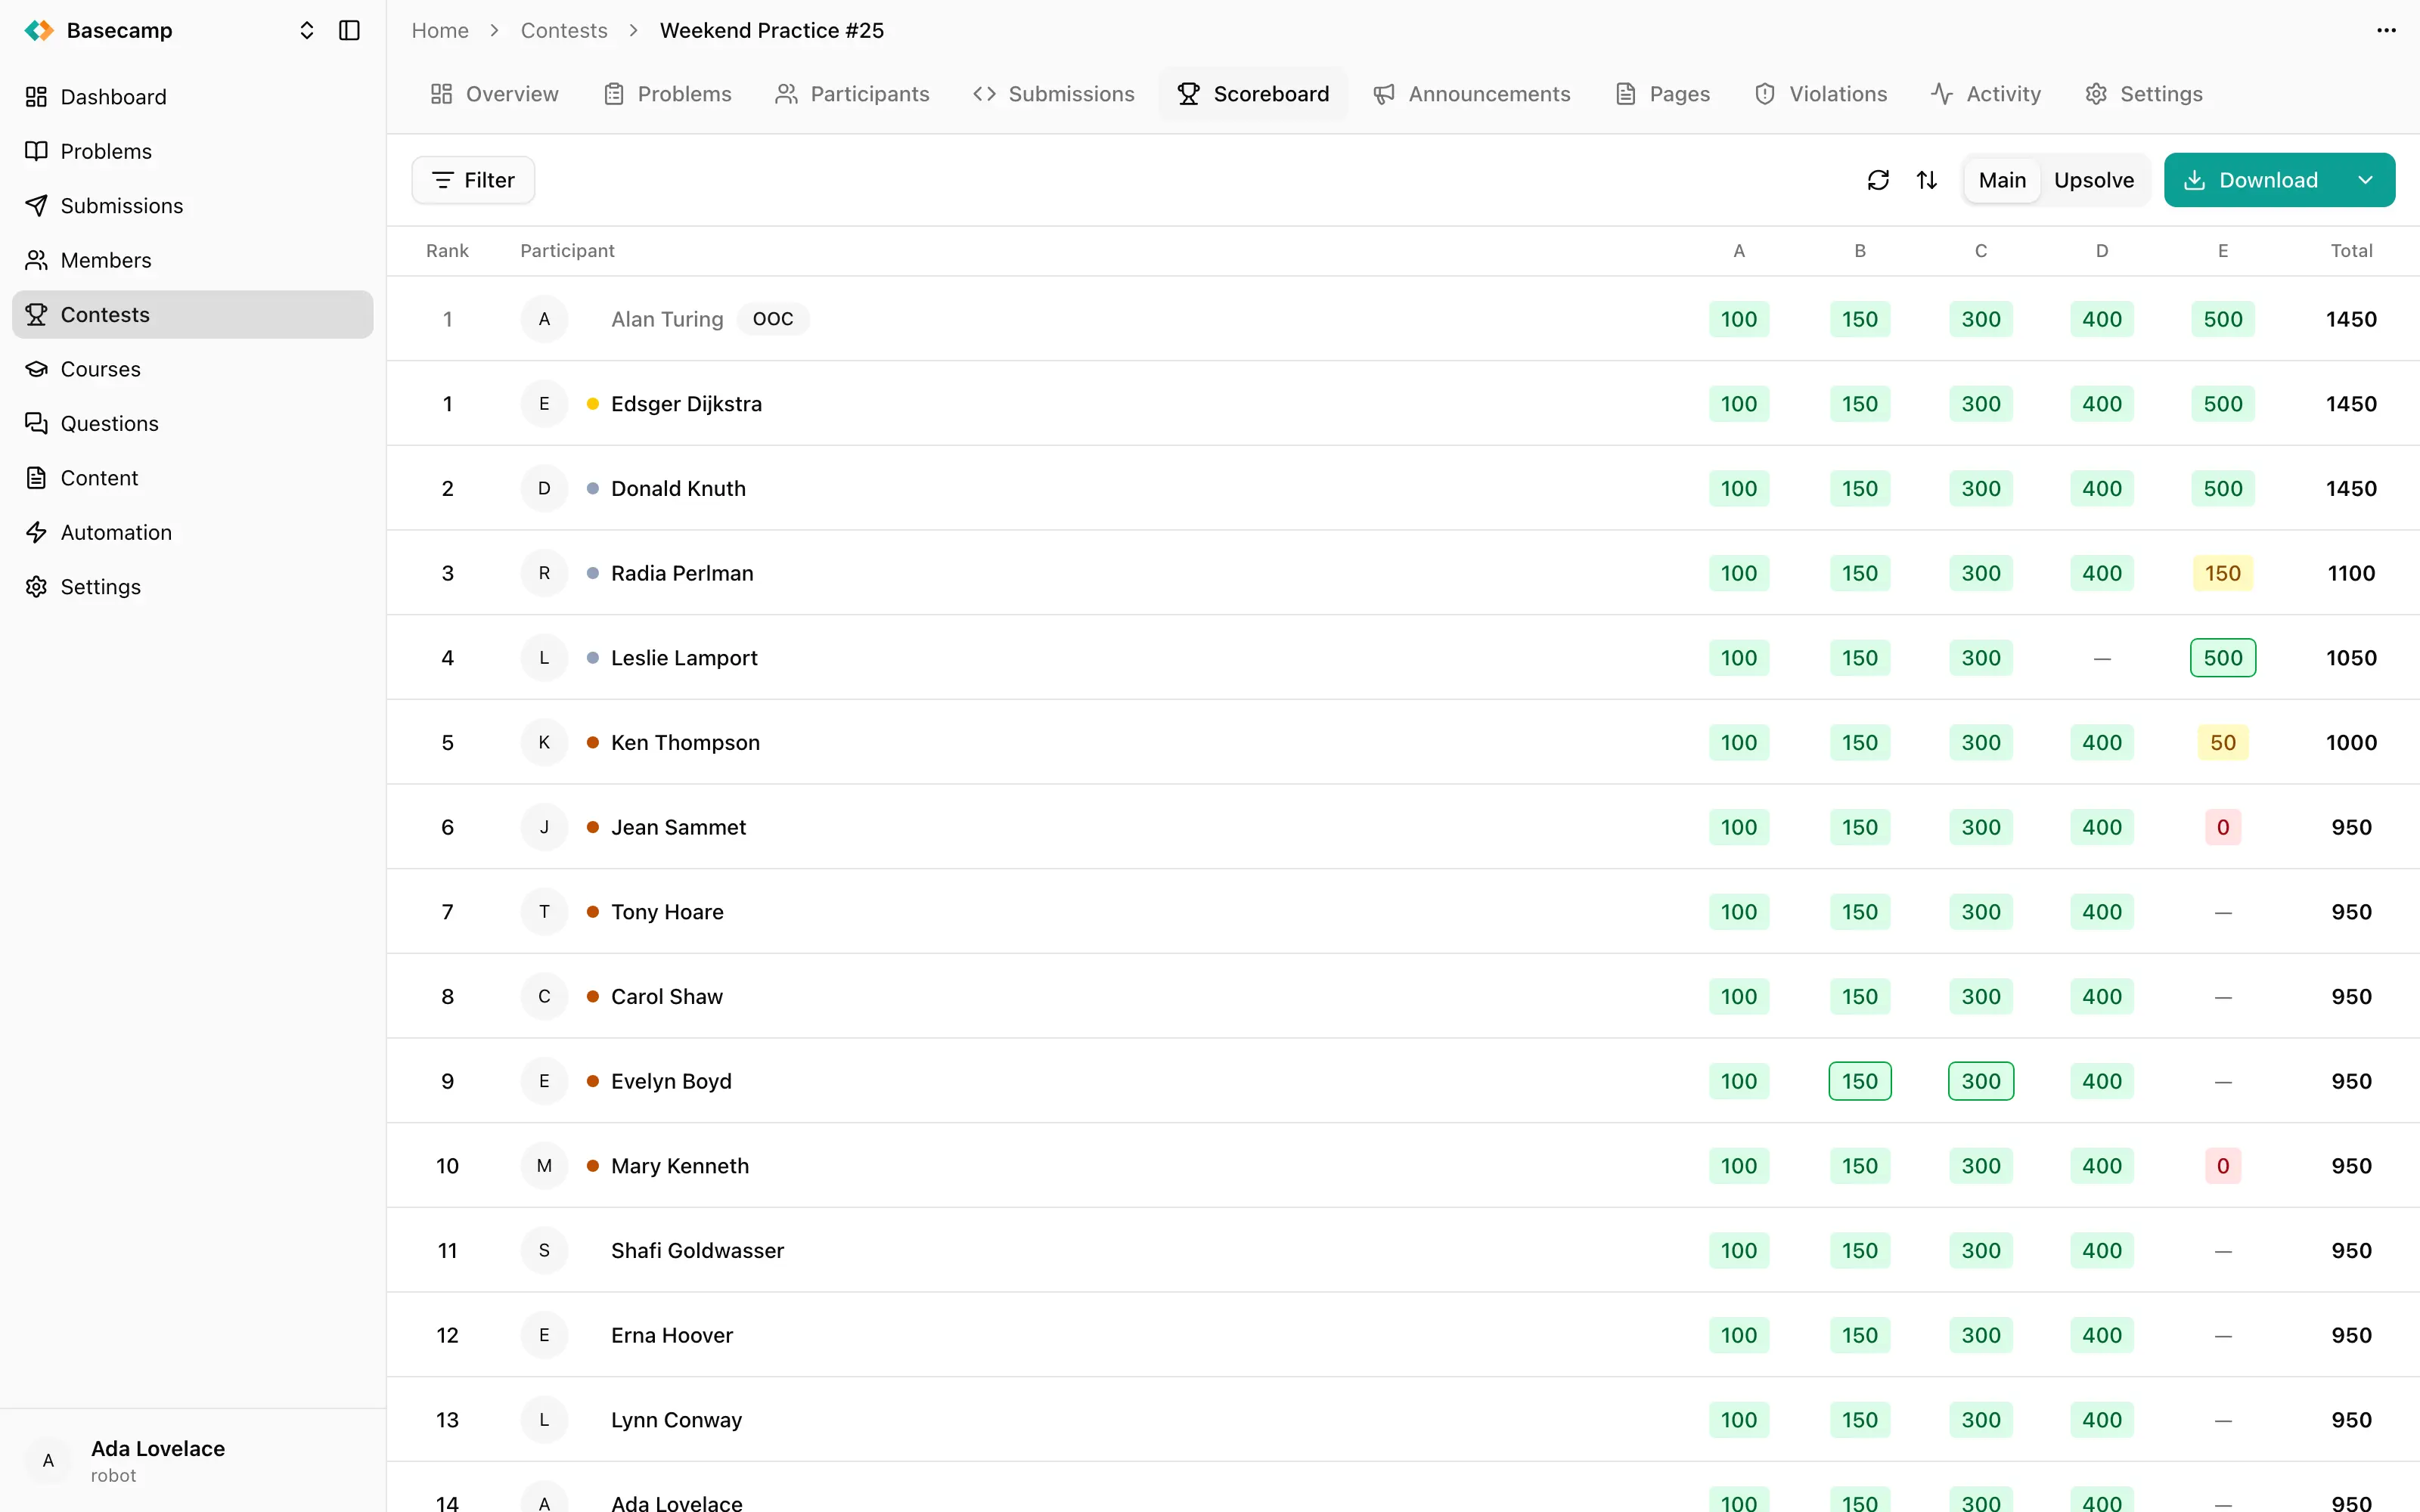The width and height of the screenshot is (2420, 1512).
Task: Click Leslie Lamport's outlined 500 score
Action: click(x=2223, y=658)
